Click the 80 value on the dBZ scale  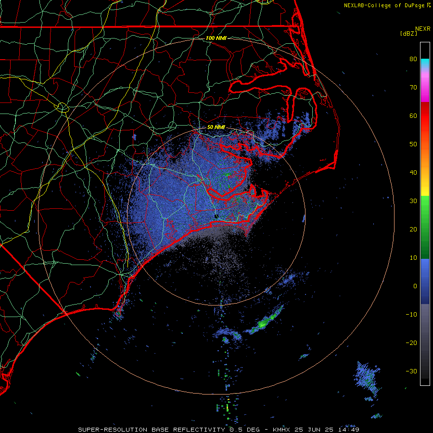point(413,59)
